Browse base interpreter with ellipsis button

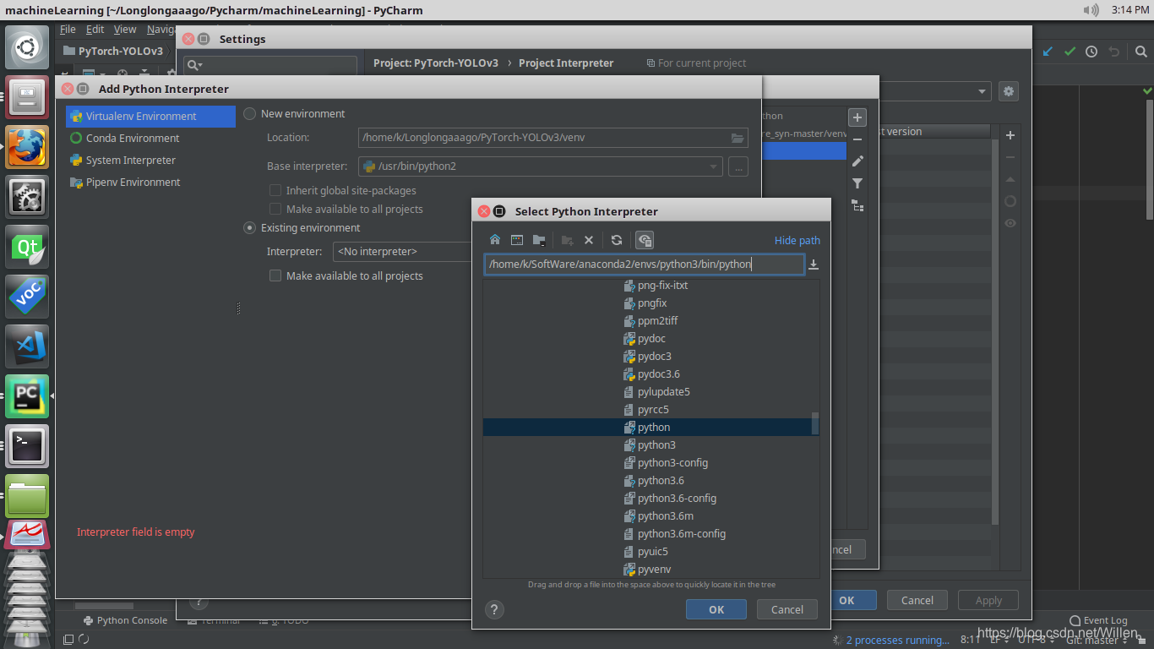pyautogui.click(x=738, y=166)
